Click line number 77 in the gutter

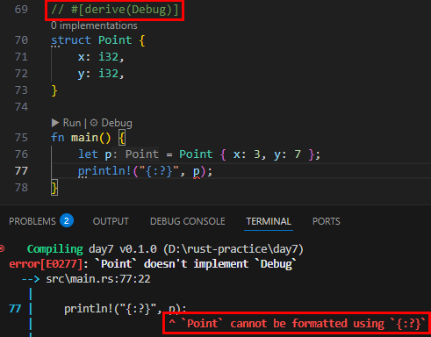[x=21, y=170]
